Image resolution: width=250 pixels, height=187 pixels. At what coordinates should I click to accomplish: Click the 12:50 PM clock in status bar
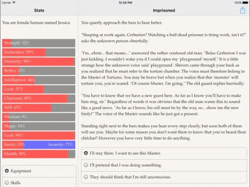125,2
